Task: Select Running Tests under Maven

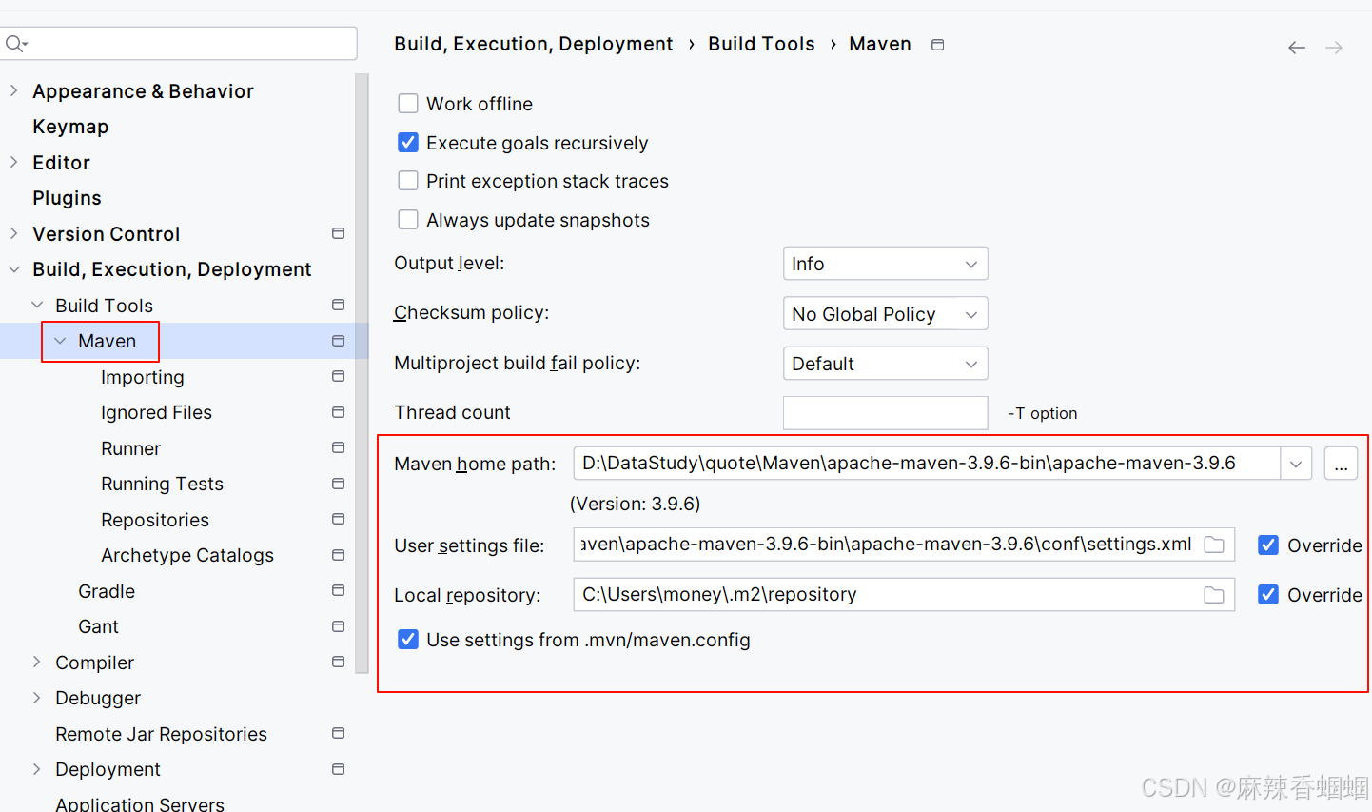Action: [x=162, y=484]
